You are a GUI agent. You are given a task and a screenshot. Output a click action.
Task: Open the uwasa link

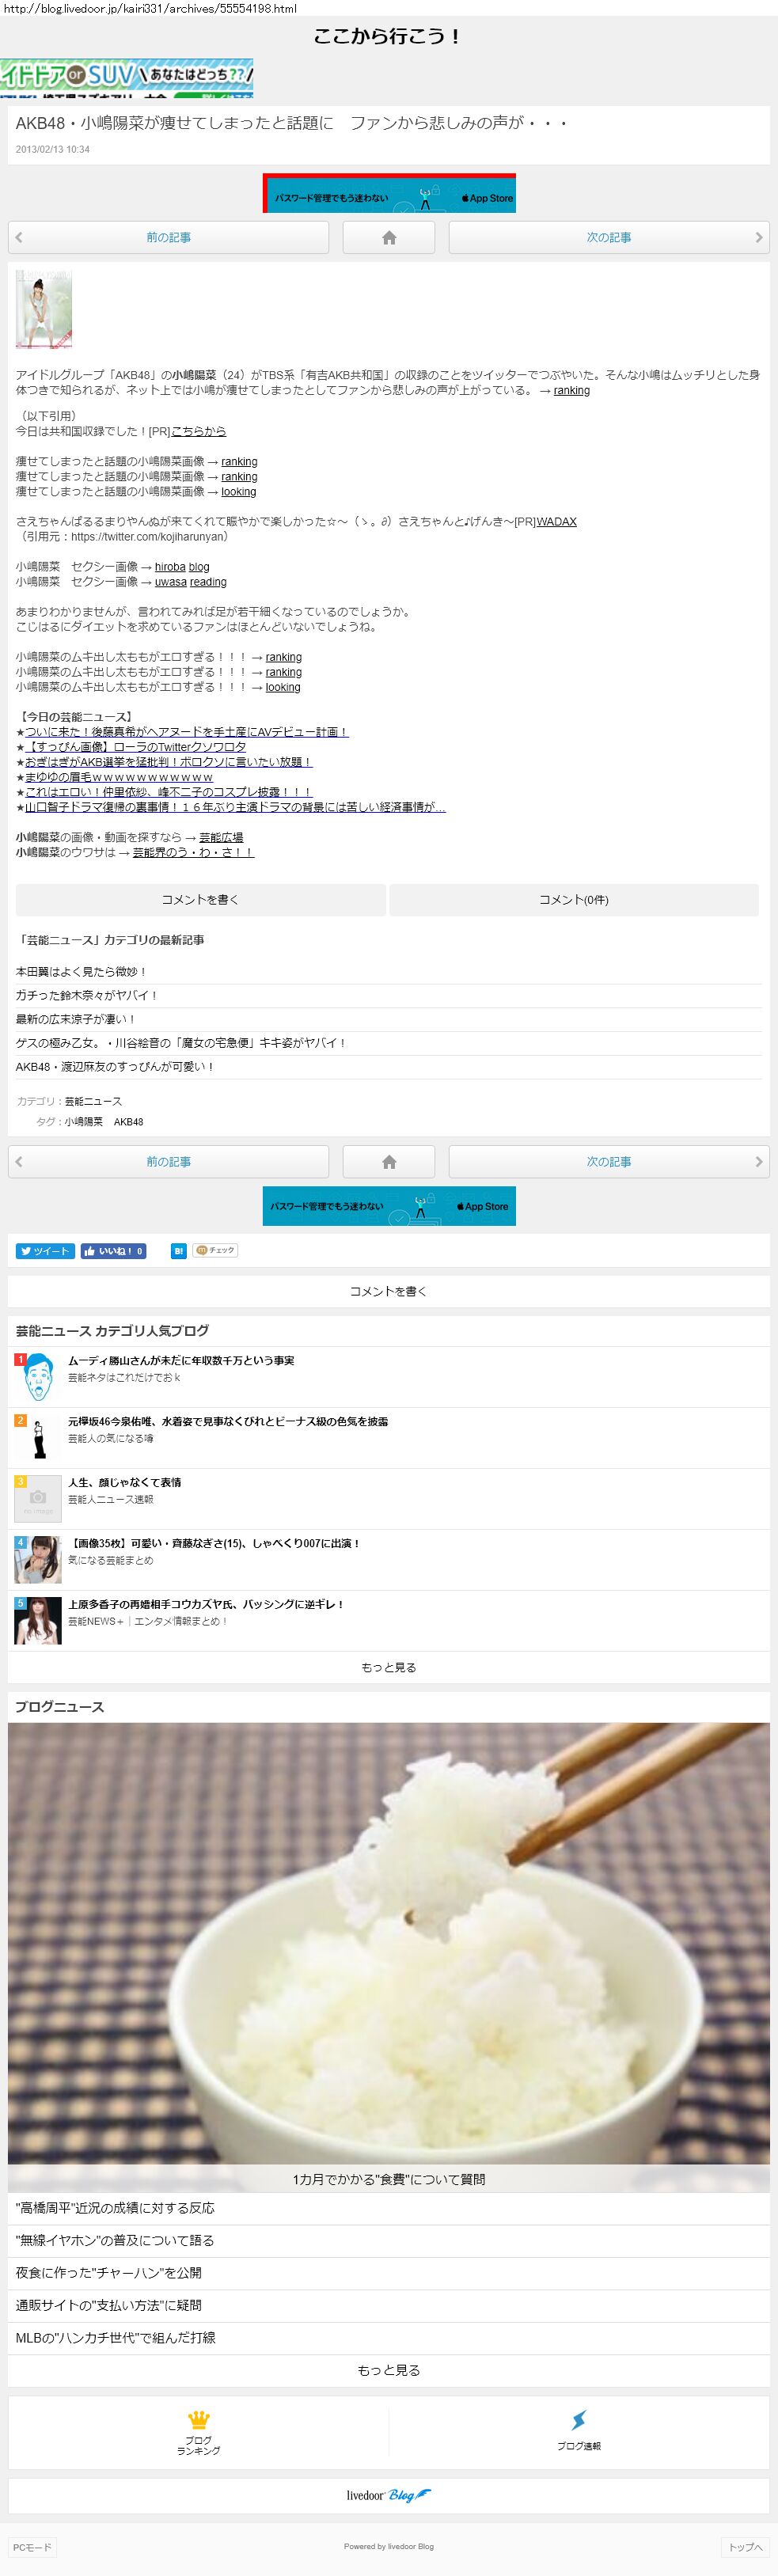(170, 581)
